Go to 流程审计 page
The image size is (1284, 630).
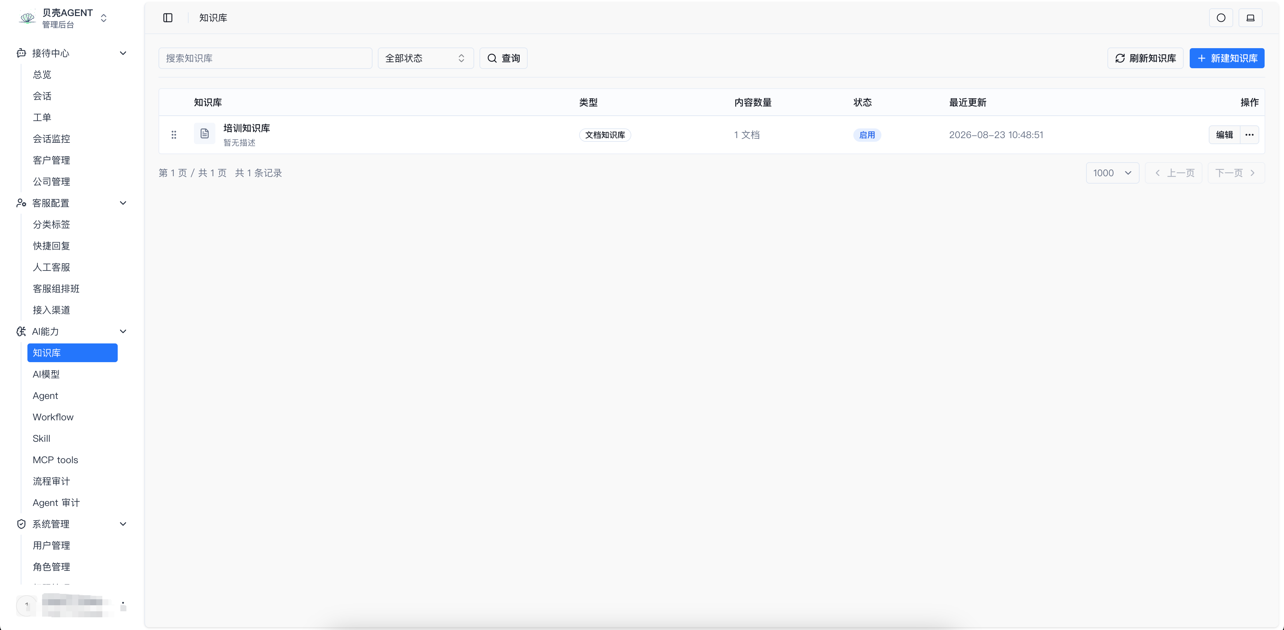(x=72, y=482)
